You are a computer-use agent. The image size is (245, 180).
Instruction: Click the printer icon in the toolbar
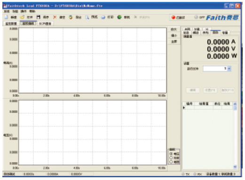pyautogui.click(x=103, y=17)
